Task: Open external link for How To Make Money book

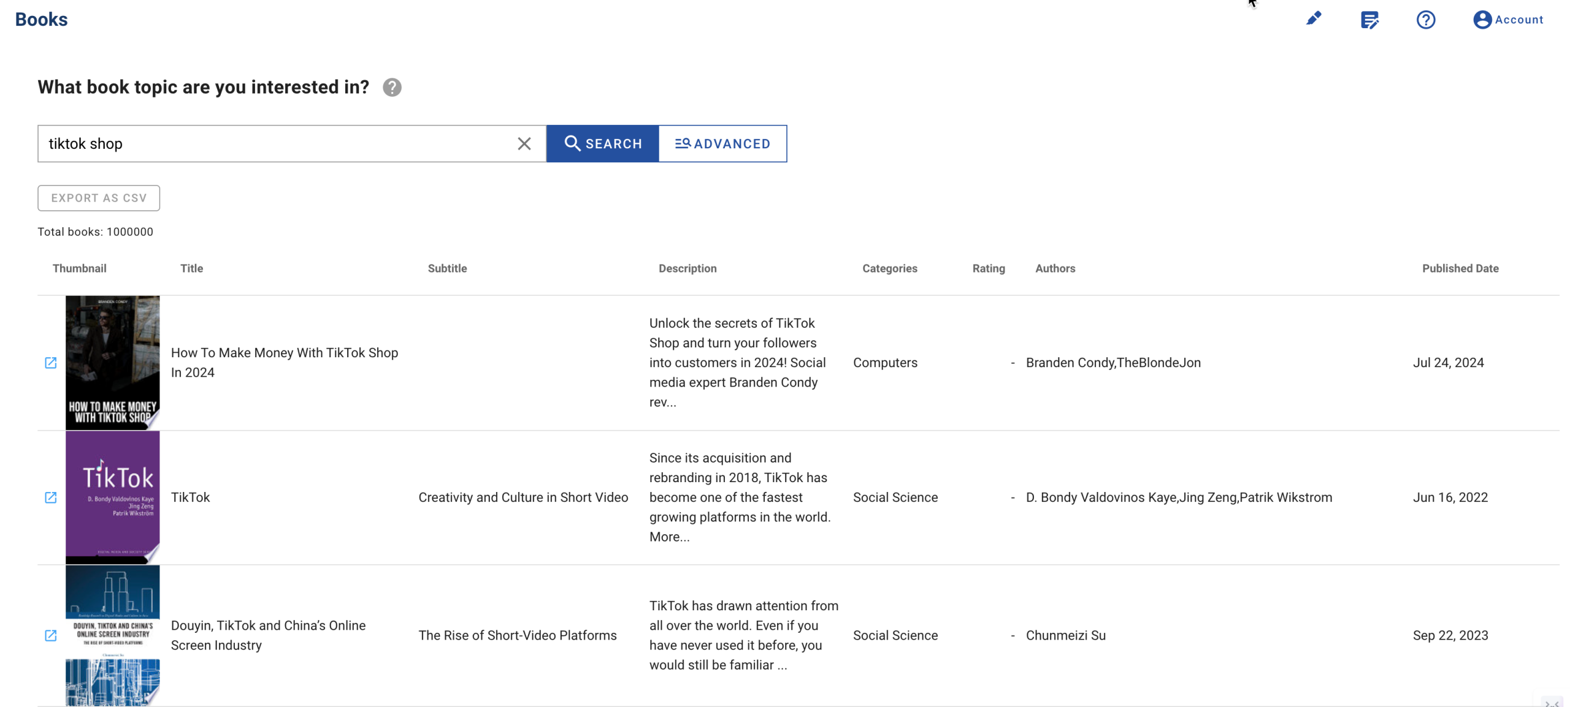Action: coord(51,363)
